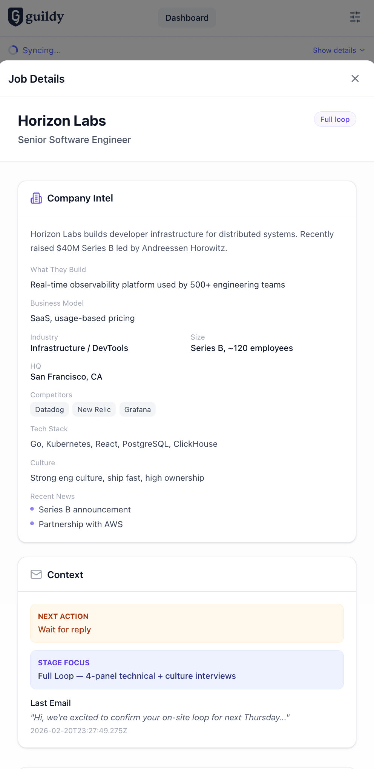
Task: Click the X icon to close Job Details
Action: pyautogui.click(x=355, y=78)
